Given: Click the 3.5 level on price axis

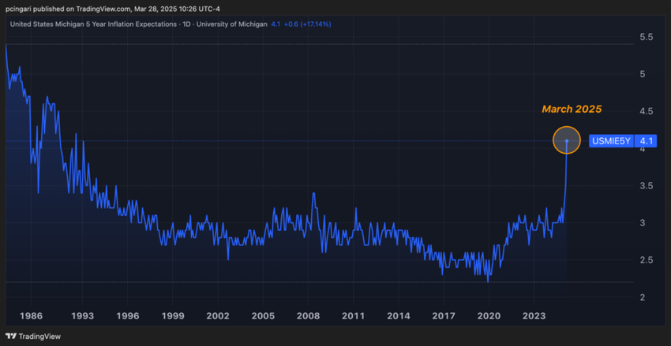Looking at the screenshot, I should tap(646, 186).
